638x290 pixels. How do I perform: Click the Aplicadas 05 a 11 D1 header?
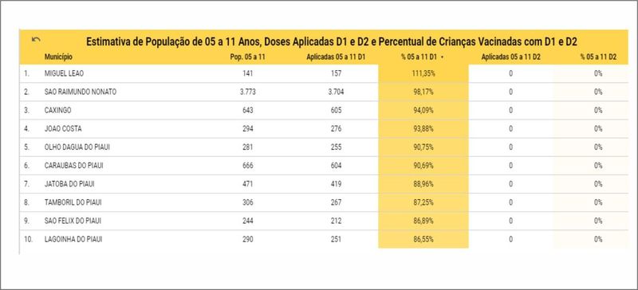coord(336,57)
